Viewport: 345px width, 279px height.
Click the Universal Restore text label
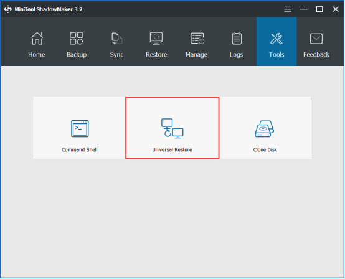(172, 150)
